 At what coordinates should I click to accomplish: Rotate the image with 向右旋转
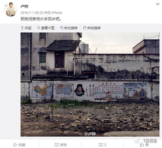[x=94, y=28]
